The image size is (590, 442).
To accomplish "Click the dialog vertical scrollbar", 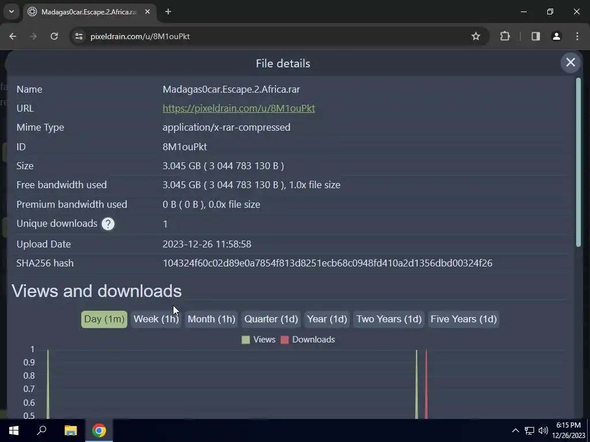I will (x=578, y=162).
